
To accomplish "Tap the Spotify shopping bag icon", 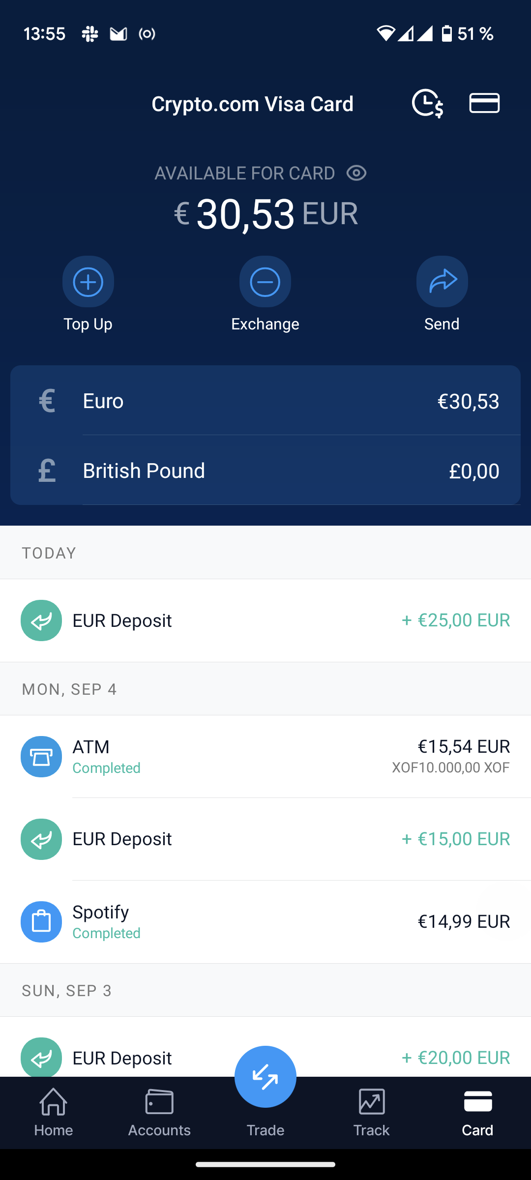I will [x=41, y=922].
